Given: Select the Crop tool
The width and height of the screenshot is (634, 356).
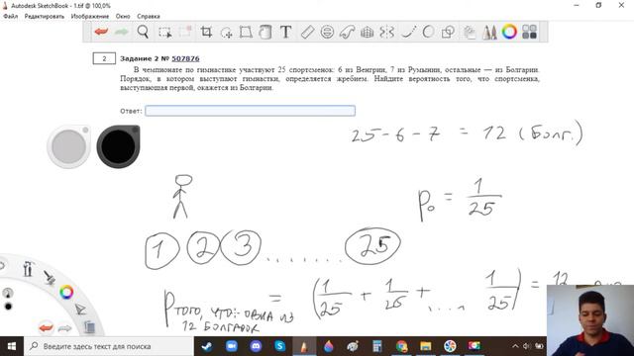Looking at the screenshot, I should (206, 32).
